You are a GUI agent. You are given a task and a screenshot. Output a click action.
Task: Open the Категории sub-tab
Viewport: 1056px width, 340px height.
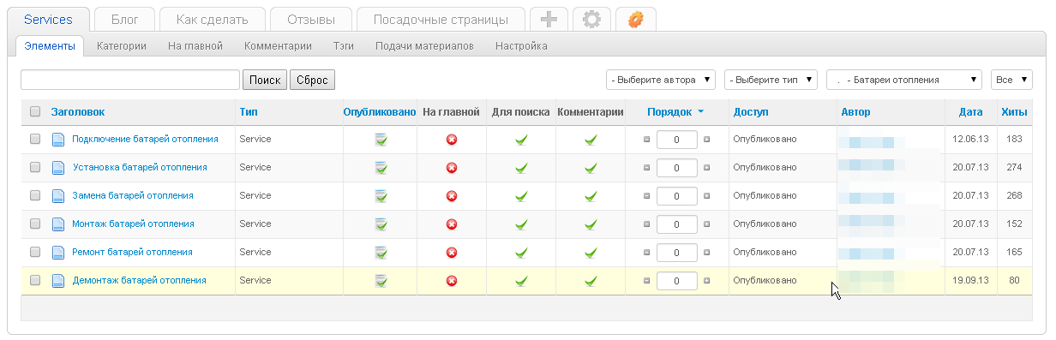tap(121, 46)
